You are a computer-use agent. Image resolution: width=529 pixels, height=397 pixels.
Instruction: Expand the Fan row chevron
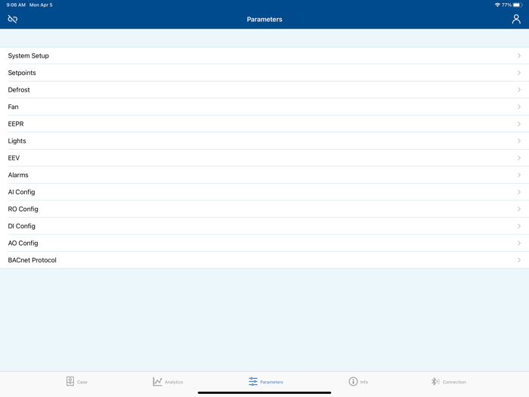519,107
